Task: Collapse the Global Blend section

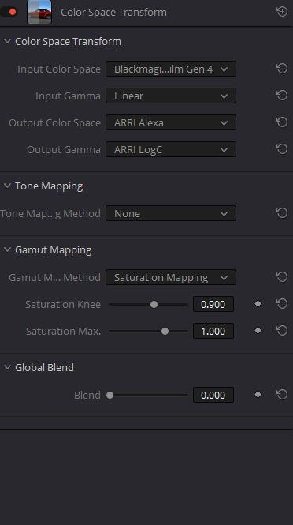Action: pos(7,367)
